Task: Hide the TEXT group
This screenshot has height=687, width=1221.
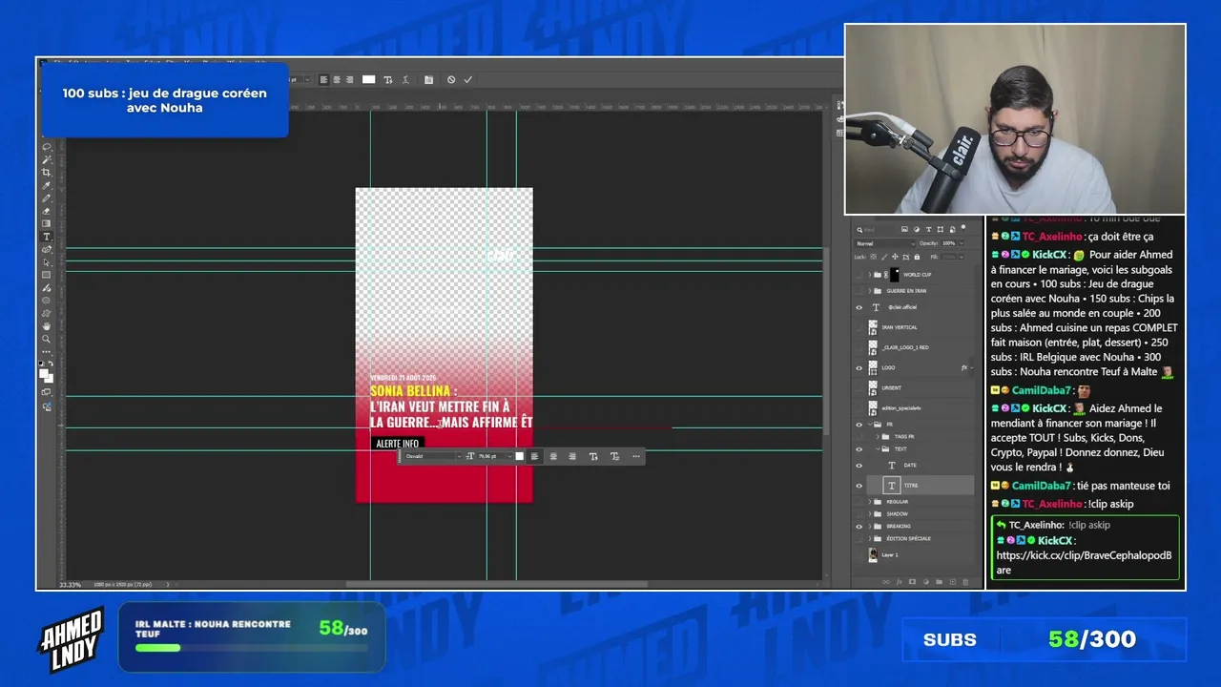Action: coord(859,448)
